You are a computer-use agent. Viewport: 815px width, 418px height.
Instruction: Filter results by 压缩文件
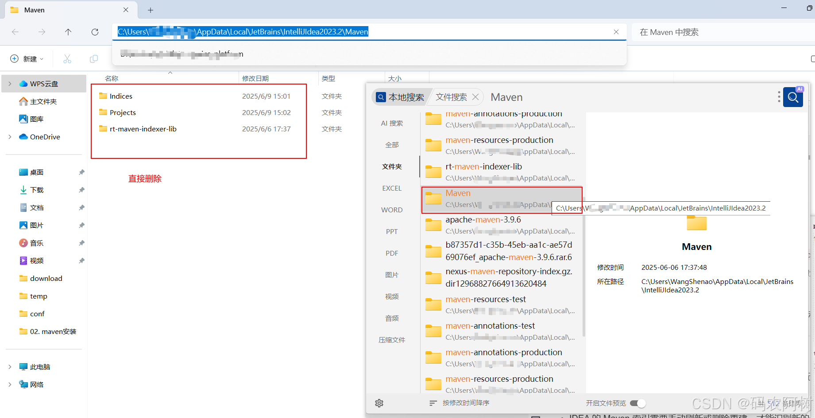(x=392, y=340)
